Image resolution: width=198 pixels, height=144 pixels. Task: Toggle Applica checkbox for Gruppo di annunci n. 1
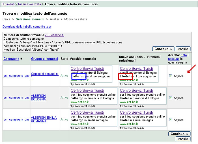(x=171, y=76)
